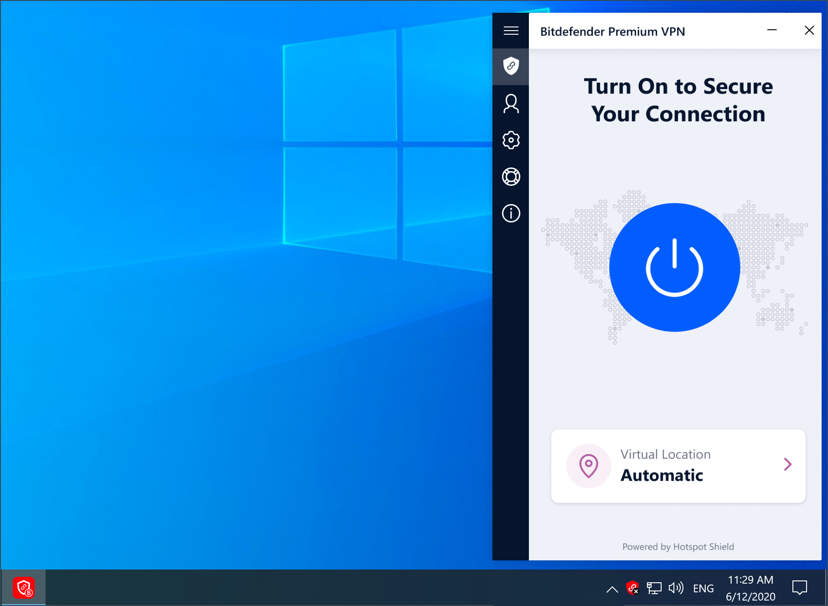
Task: Turn on the VPN with the power button
Action: (674, 268)
